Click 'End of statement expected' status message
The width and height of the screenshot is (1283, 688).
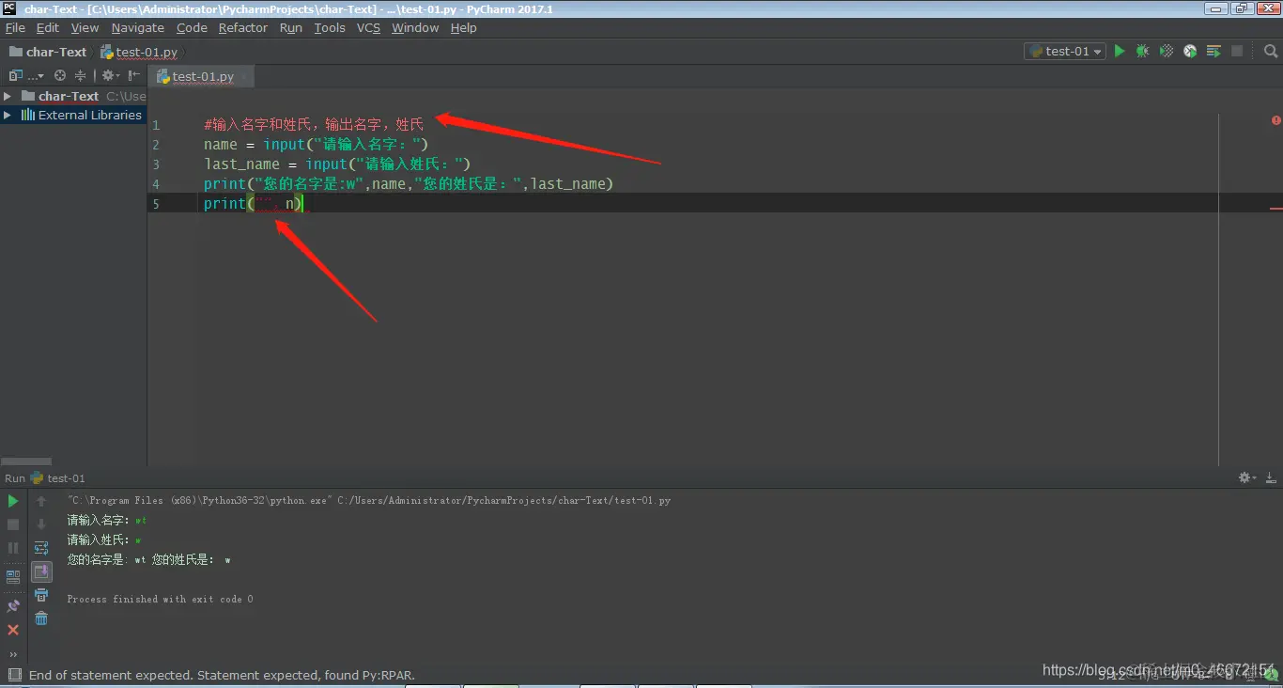[x=222, y=675]
